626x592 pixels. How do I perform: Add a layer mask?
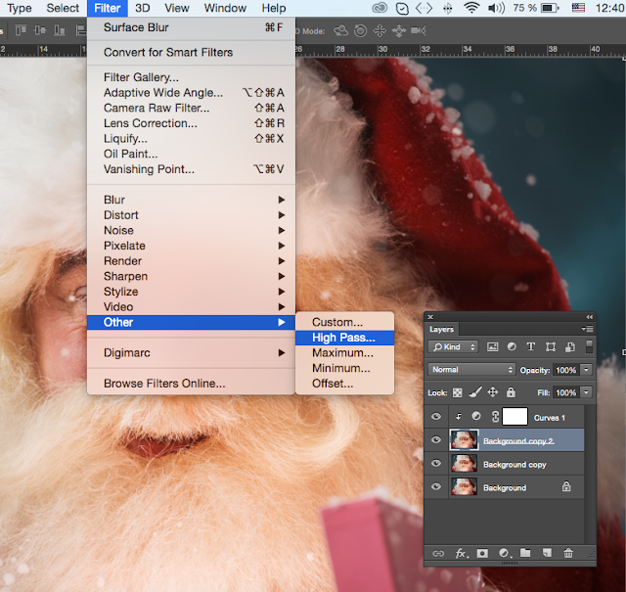click(x=482, y=553)
